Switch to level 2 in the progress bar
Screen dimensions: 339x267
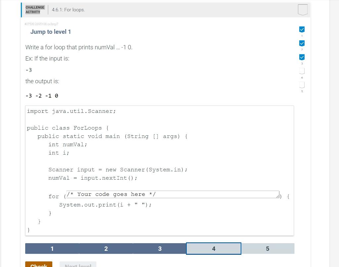pos(106,248)
